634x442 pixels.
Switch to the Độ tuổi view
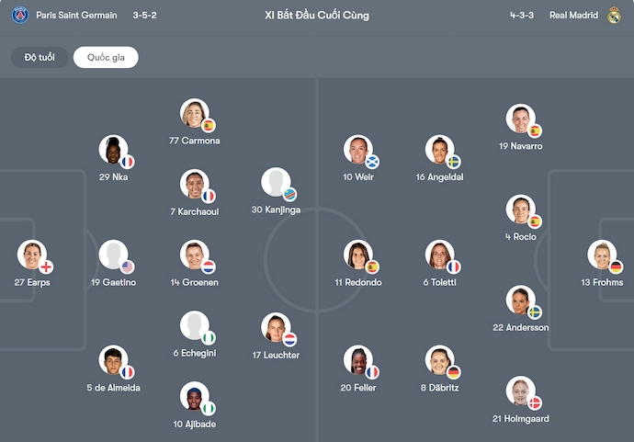[x=41, y=58]
